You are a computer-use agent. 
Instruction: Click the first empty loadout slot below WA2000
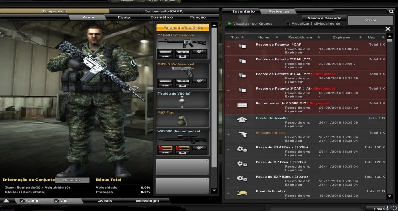coord(183,167)
